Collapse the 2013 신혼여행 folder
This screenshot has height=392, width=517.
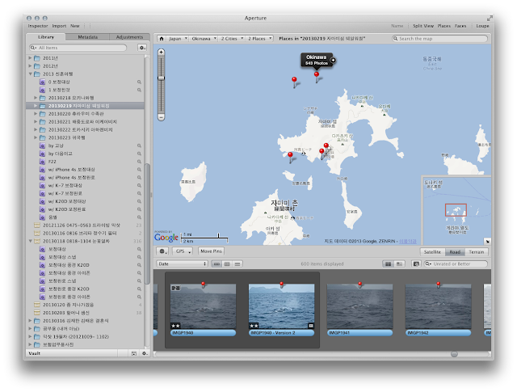[30, 74]
